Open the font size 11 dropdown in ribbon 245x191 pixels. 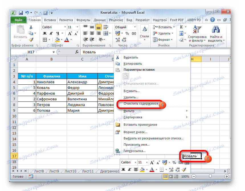(77, 27)
